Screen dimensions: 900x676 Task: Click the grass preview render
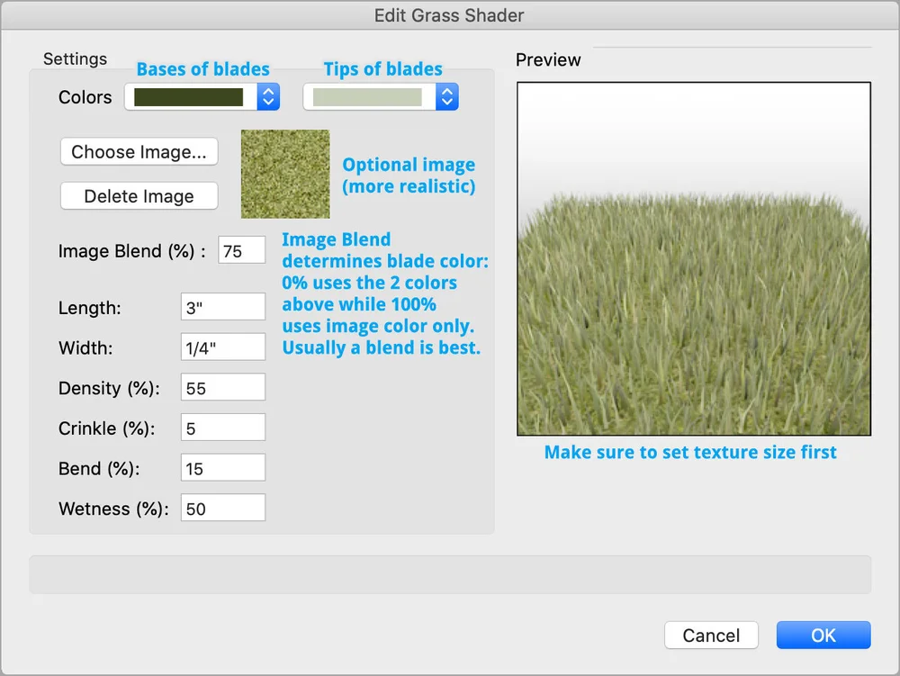point(693,257)
